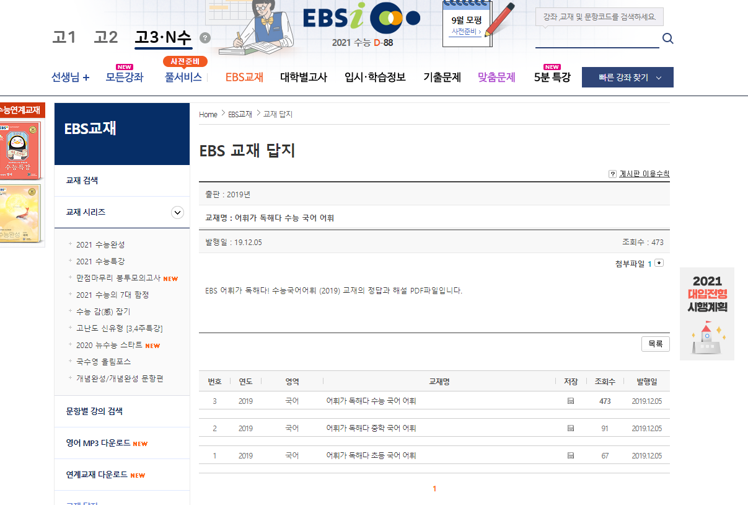Open 2021 수능의 7대 함정 link
This screenshot has height=505, width=748.
[x=113, y=295]
